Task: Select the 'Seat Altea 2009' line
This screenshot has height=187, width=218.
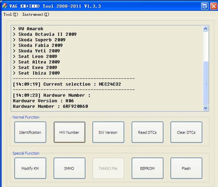Action: [36, 62]
